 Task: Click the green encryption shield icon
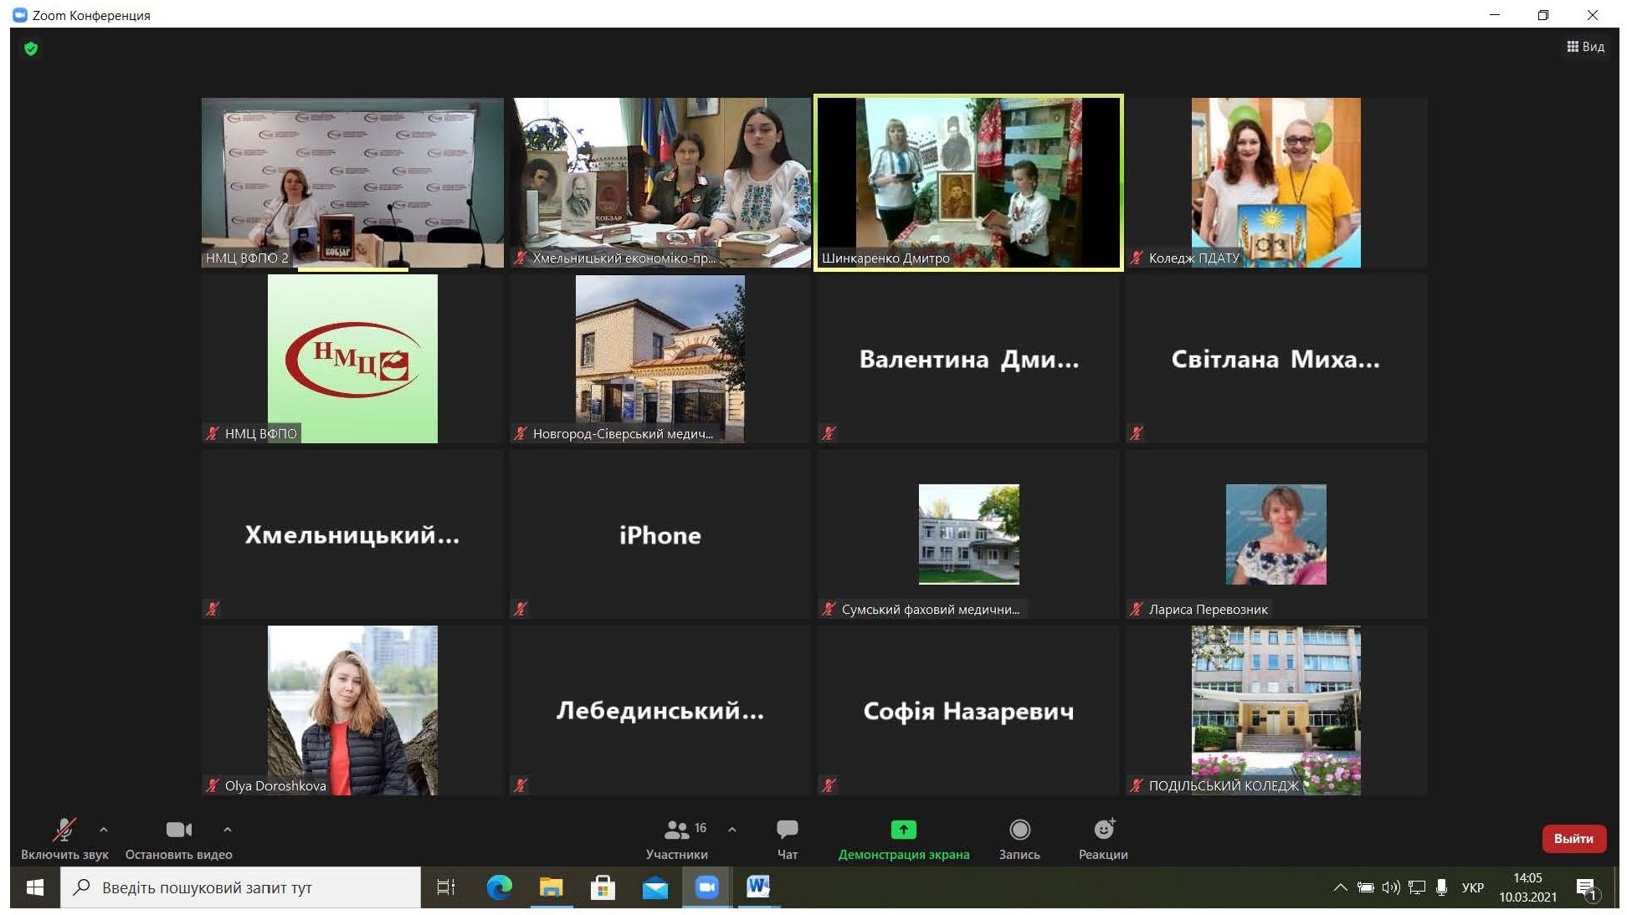(x=31, y=49)
